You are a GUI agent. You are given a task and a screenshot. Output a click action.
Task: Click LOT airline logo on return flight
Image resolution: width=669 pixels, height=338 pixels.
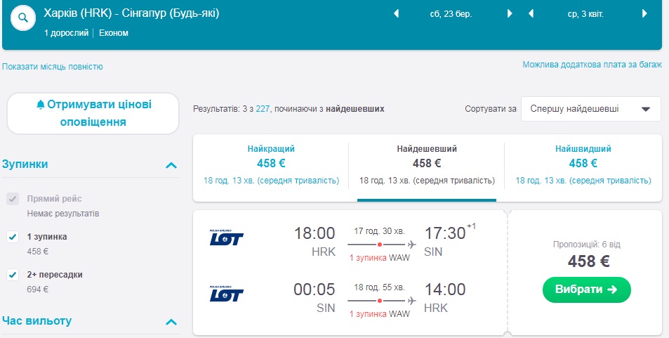[x=226, y=293]
